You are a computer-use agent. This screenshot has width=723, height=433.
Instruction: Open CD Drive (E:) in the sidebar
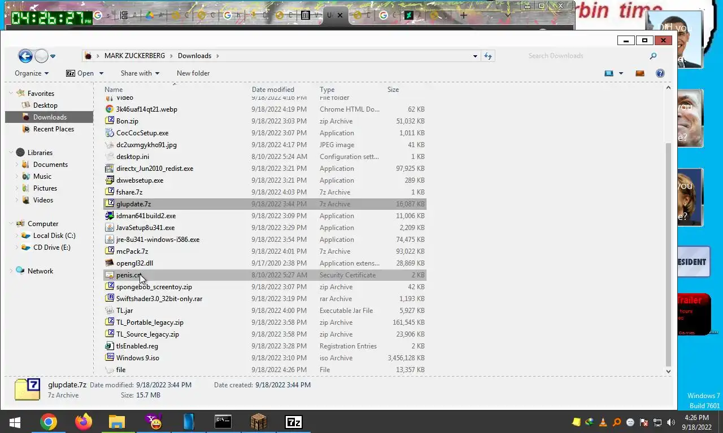click(52, 248)
